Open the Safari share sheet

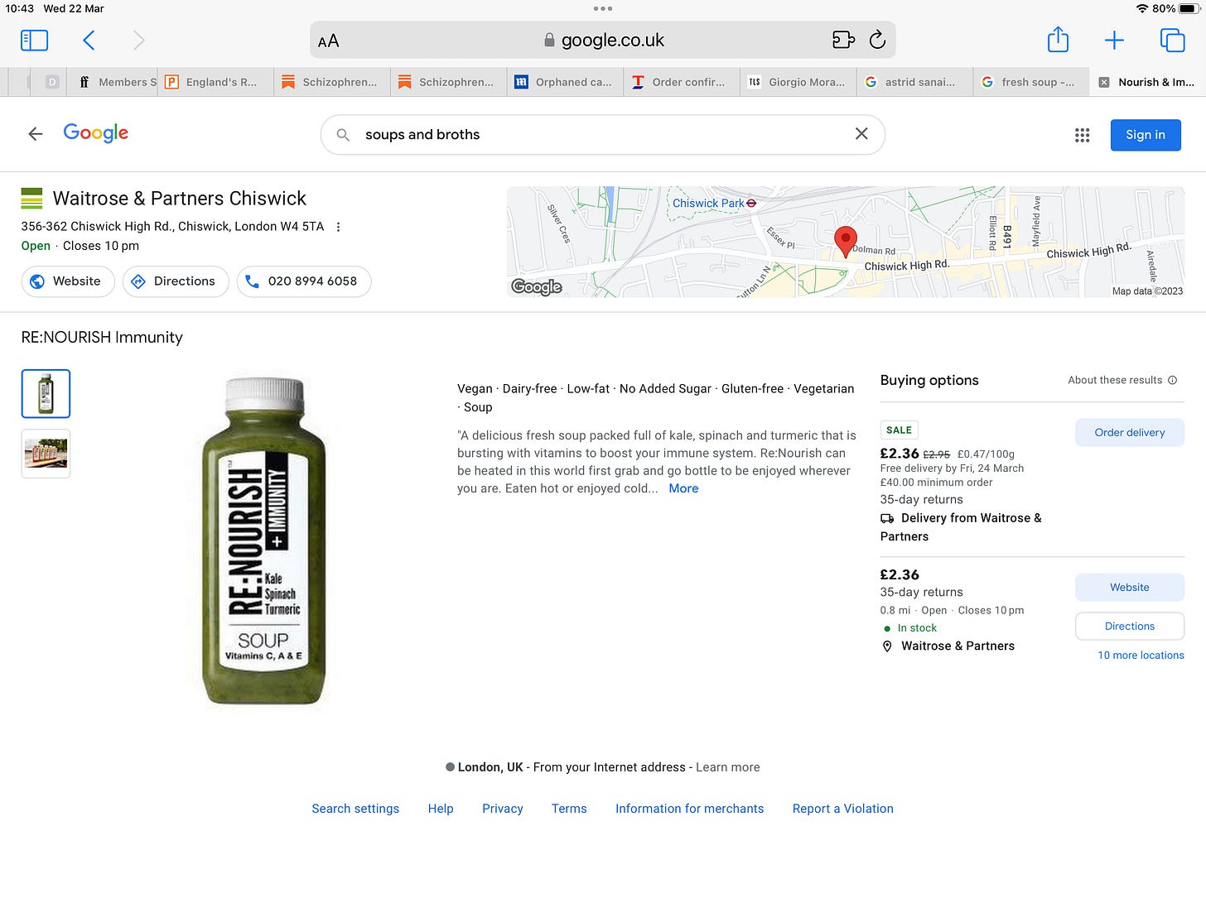tap(1058, 39)
